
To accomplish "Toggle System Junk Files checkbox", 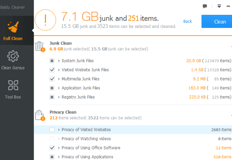I will tap(52, 61).
